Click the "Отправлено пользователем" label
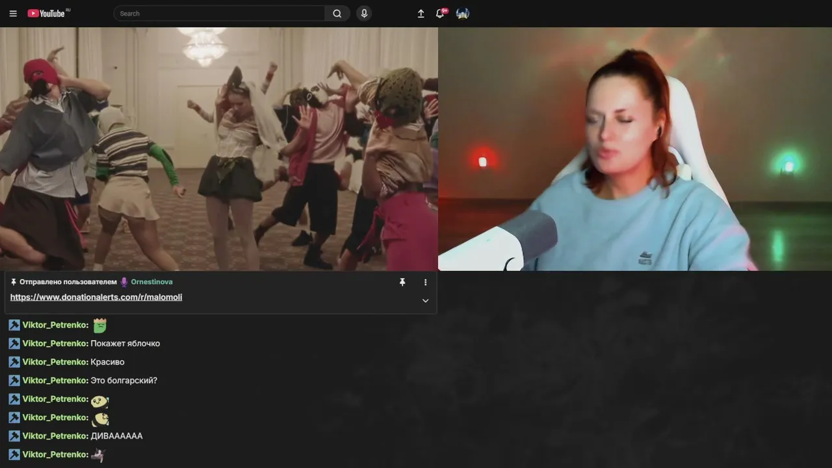The height and width of the screenshot is (468, 832). [x=68, y=282]
